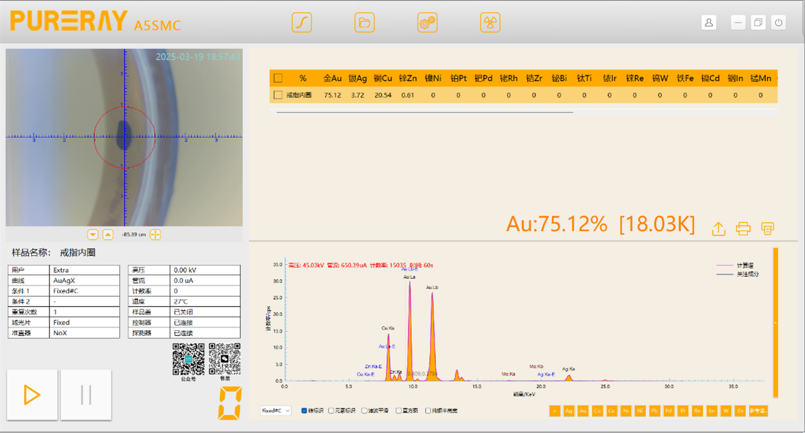Click the up arrow below camera view

[x=108, y=235]
